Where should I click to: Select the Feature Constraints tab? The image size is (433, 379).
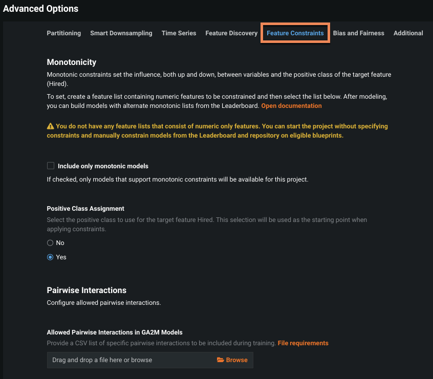coord(295,33)
